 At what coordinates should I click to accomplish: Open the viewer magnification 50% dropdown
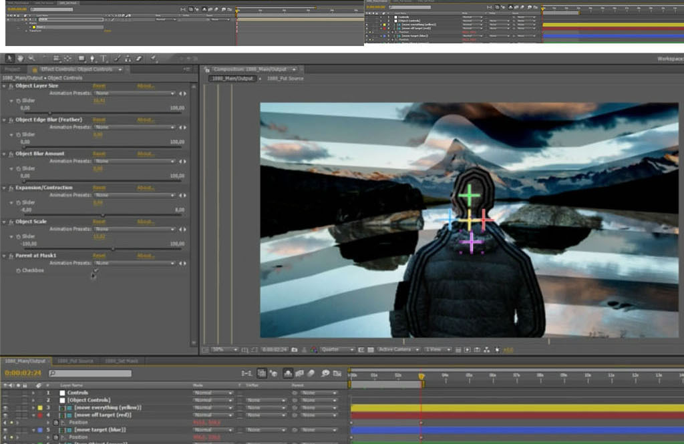click(x=224, y=349)
